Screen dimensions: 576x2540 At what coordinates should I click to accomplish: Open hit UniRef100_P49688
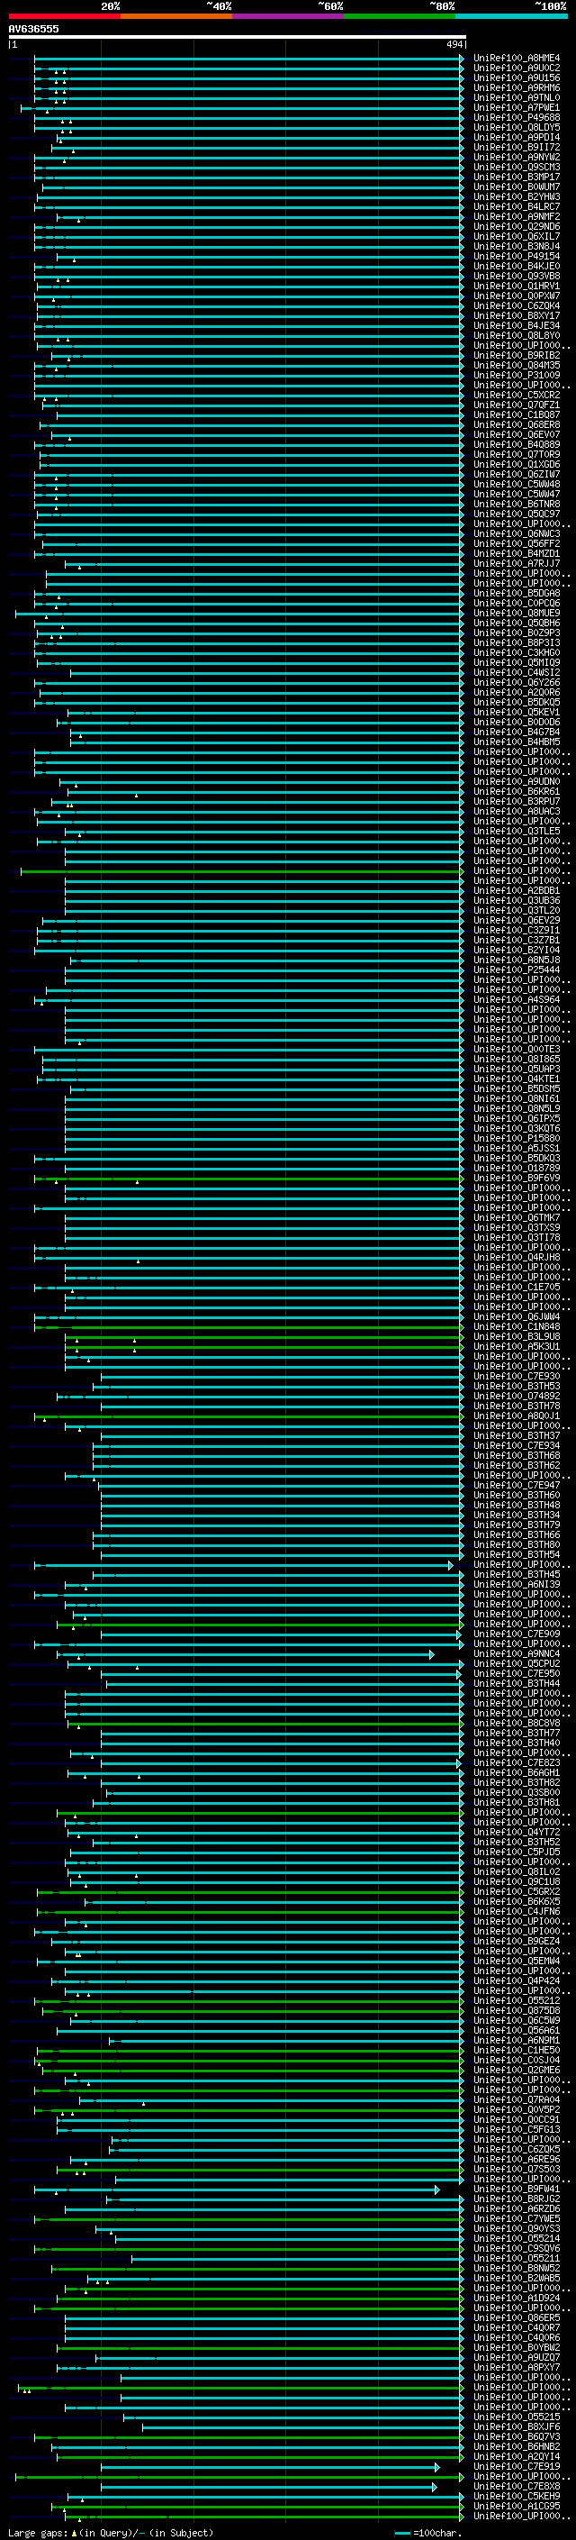[517, 117]
